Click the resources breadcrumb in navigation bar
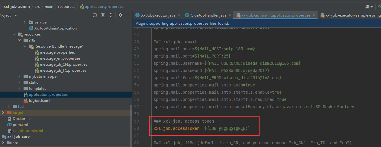The image size is (381, 147). click(66, 7)
